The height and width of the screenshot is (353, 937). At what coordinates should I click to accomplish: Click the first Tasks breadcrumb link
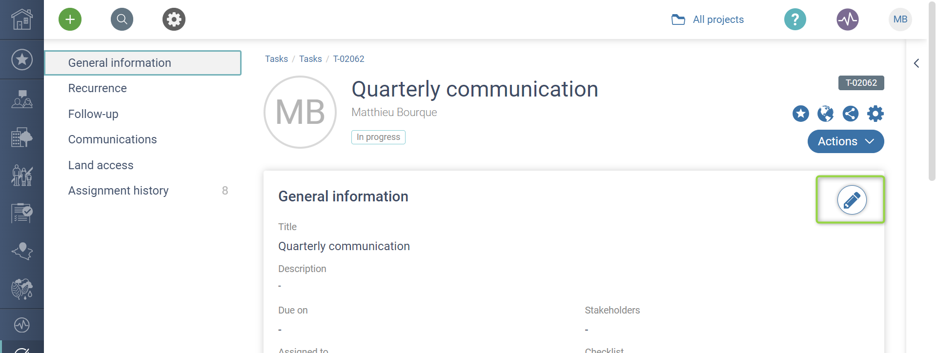(x=276, y=59)
